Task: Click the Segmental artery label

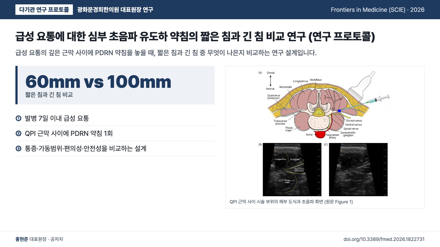Action: [332, 136]
